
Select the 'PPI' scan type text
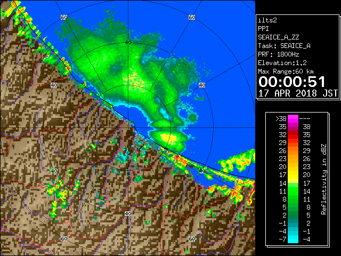(x=263, y=29)
